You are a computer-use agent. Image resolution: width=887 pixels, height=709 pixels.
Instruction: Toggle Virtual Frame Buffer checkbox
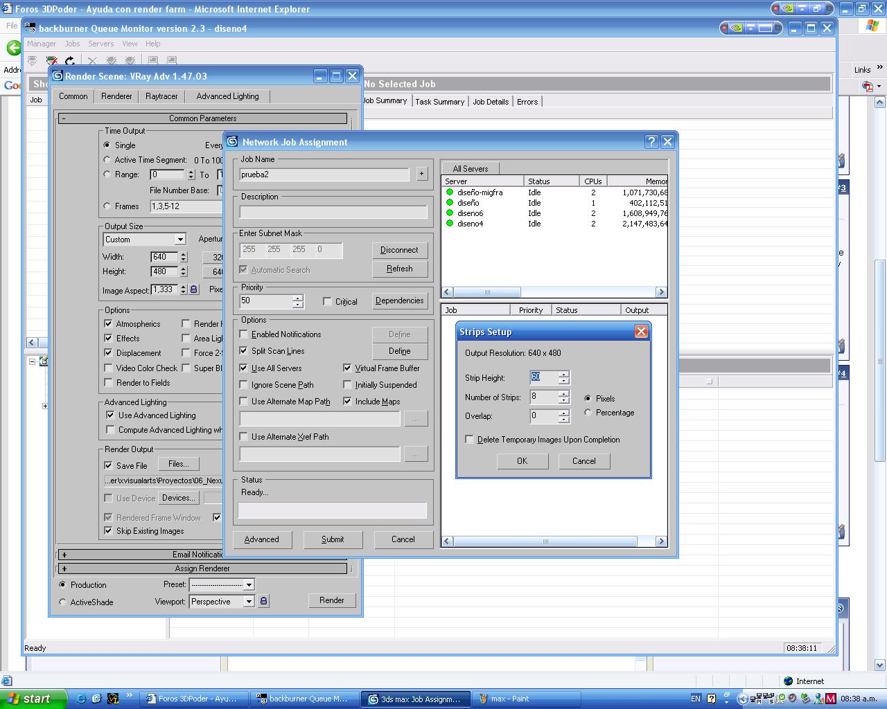click(x=347, y=368)
